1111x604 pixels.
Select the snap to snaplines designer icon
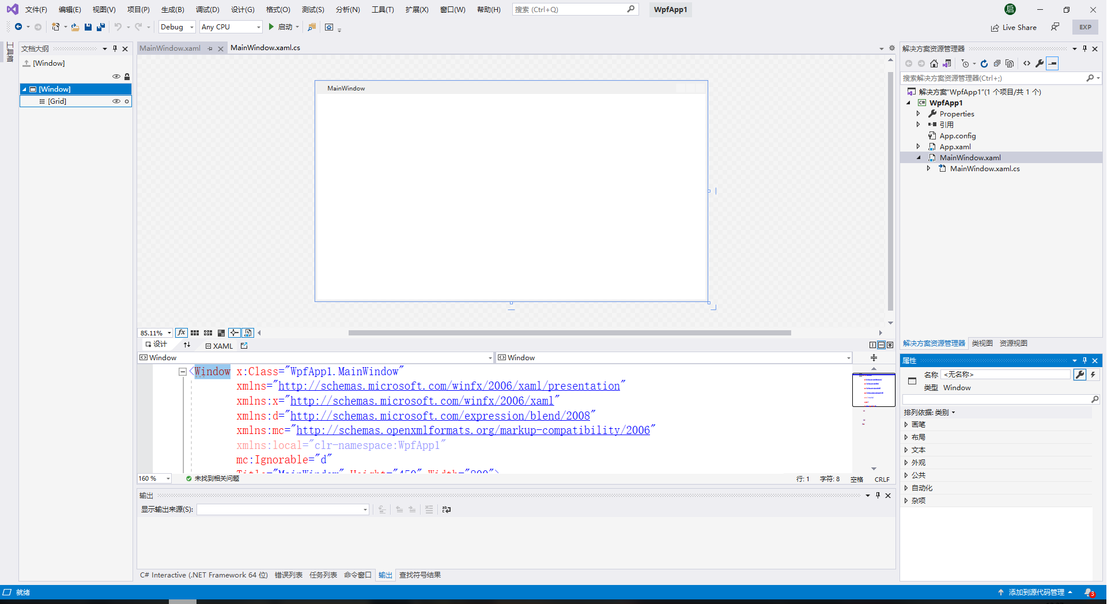235,333
